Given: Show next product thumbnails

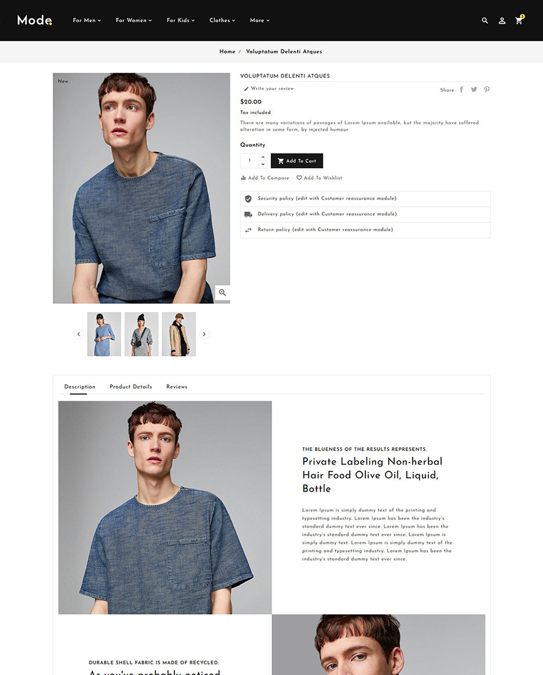Looking at the screenshot, I should point(204,334).
